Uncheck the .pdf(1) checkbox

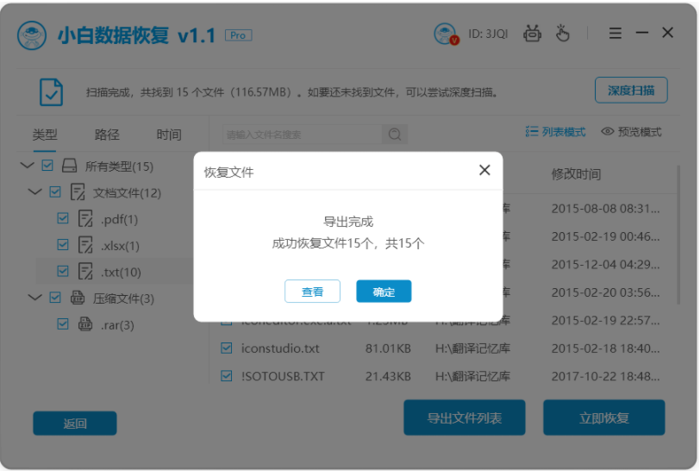63,218
